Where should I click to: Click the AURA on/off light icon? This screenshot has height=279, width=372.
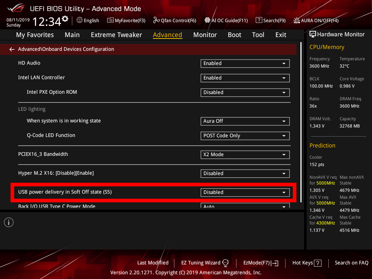click(296, 20)
